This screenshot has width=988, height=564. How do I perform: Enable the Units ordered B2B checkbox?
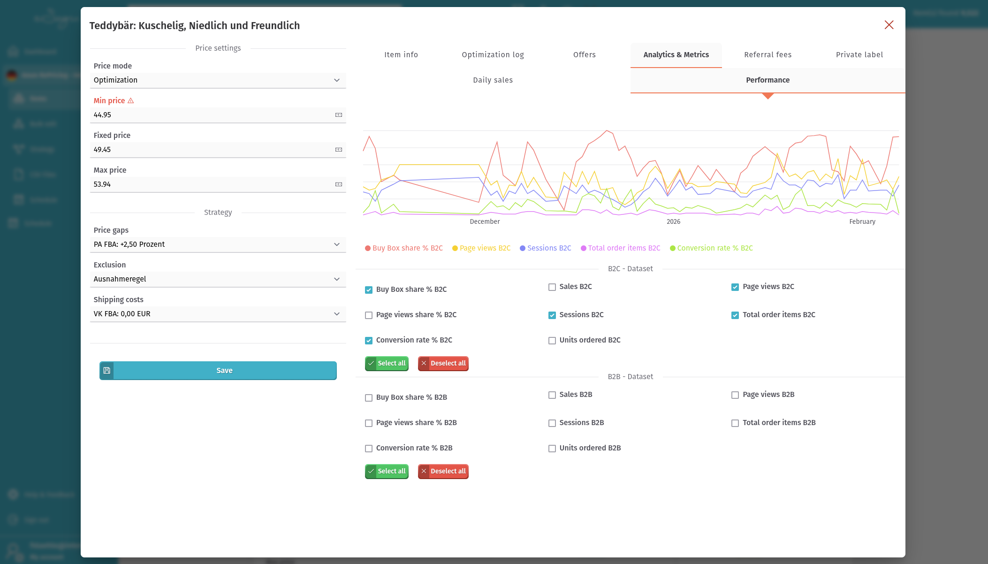click(552, 448)
